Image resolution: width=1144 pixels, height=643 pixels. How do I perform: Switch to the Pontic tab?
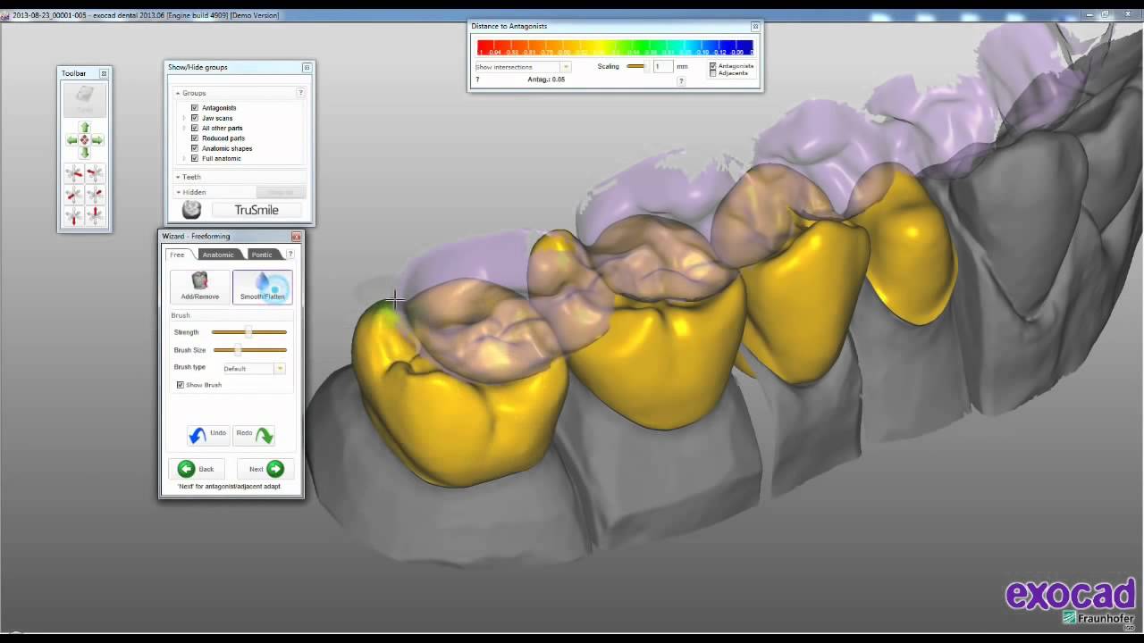[x=262, y=255]
